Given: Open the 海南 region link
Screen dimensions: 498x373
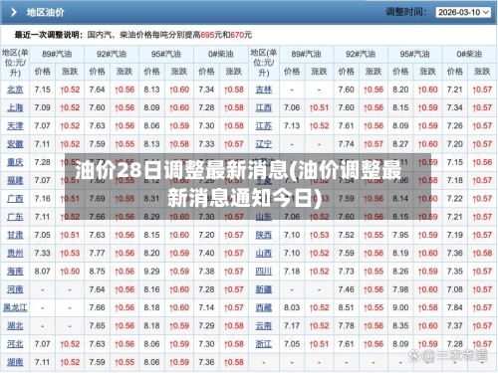Looking at the screenshot, I should tap(15, 272).
